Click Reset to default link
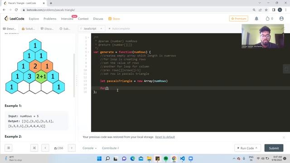 [x=165, y=137]
